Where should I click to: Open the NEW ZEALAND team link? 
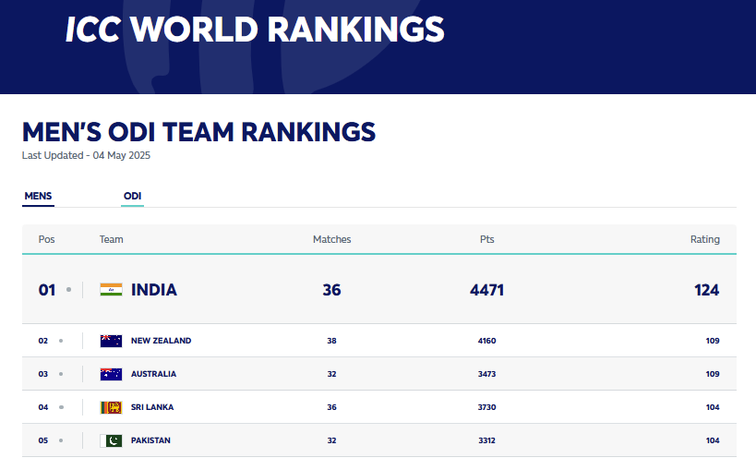point(161,341)
